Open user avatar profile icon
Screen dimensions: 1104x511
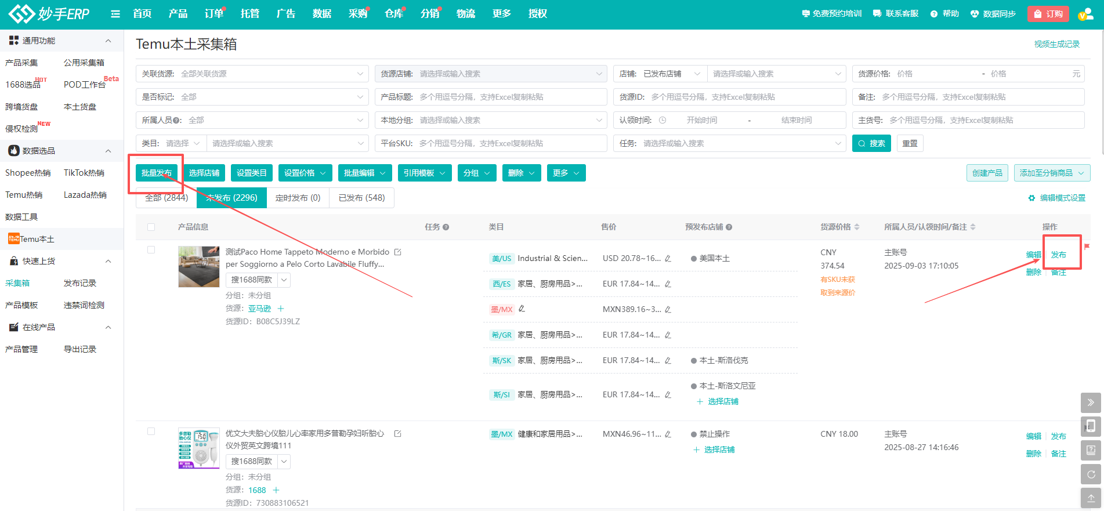(1085, 14)
